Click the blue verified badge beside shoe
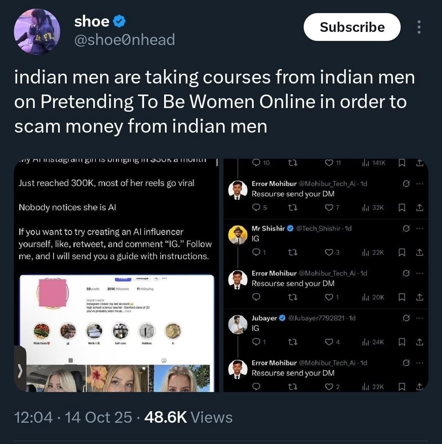The image size is (442, 444). pyautogui.click(x=120, y=22)
